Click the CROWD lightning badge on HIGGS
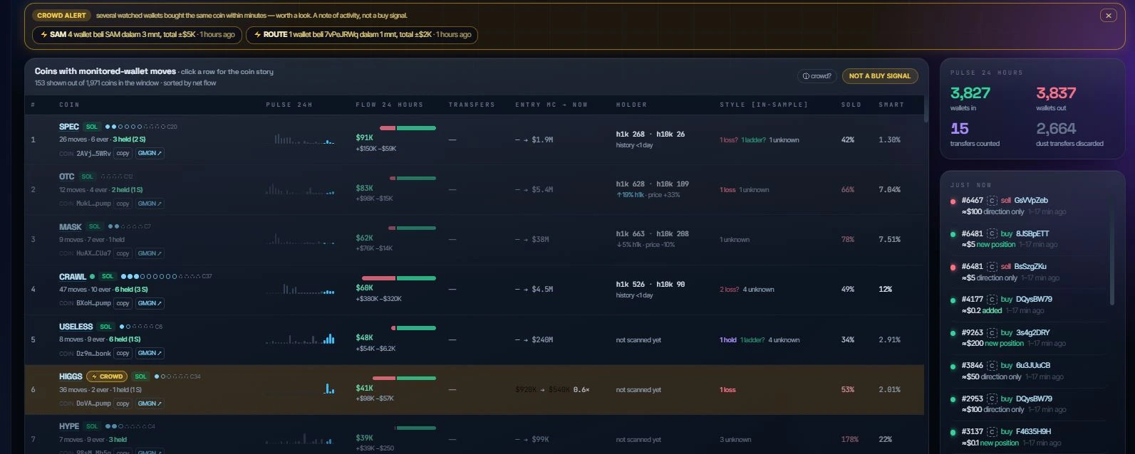 coord(107,376)
